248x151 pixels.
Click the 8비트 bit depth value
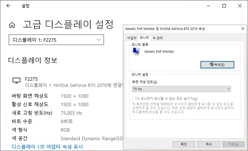click(x=67, y=121)
